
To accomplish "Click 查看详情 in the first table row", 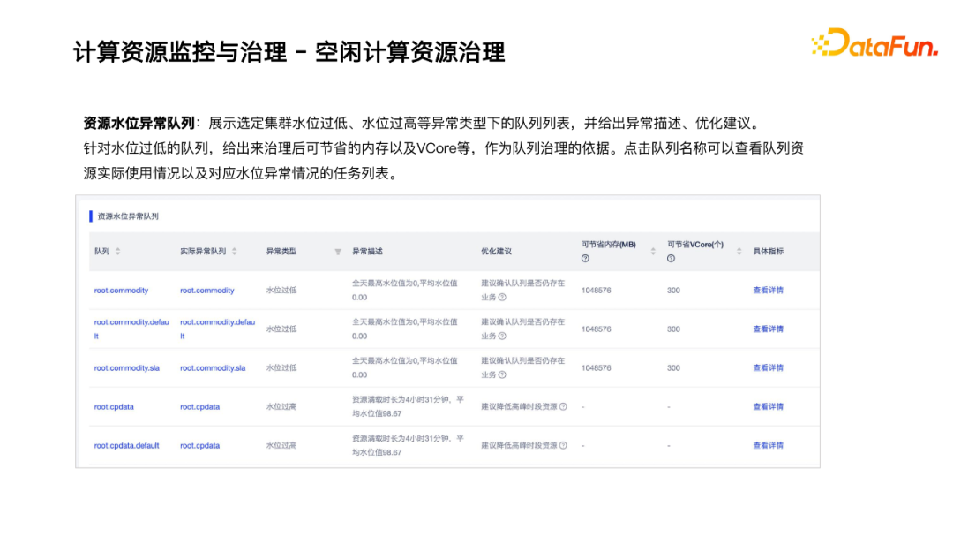I will pos(770,290).
